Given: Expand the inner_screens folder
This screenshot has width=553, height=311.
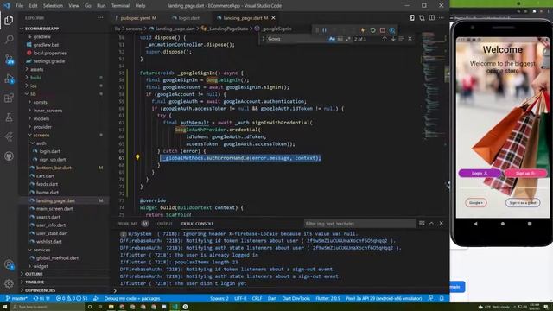Looking at the screenshot, I should point(48,111).
